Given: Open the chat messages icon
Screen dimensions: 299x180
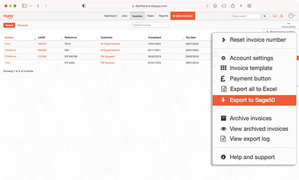Looking at the screenshot, I should click(275, 16).
